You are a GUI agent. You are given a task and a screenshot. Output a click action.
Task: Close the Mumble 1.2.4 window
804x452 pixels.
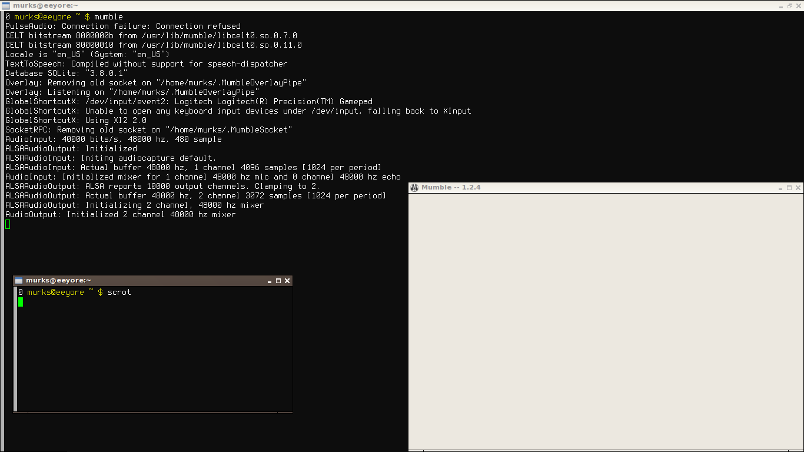coord(798,188)
